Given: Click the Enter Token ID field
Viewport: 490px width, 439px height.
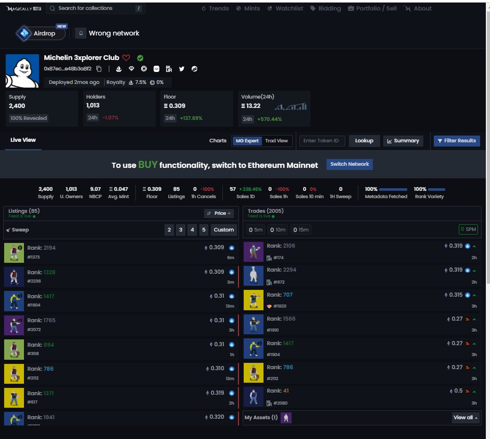Looking at the screenshot, I should click(x=322, y=141).
